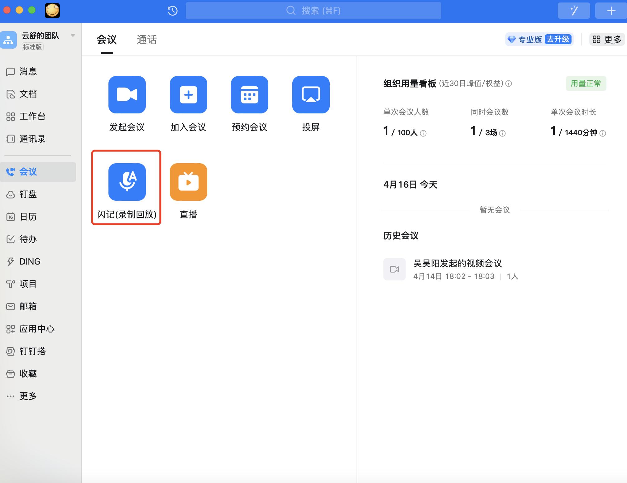Click the 用量正常 status badge
The image size is (627, 483).
click(x=586, y=84)
